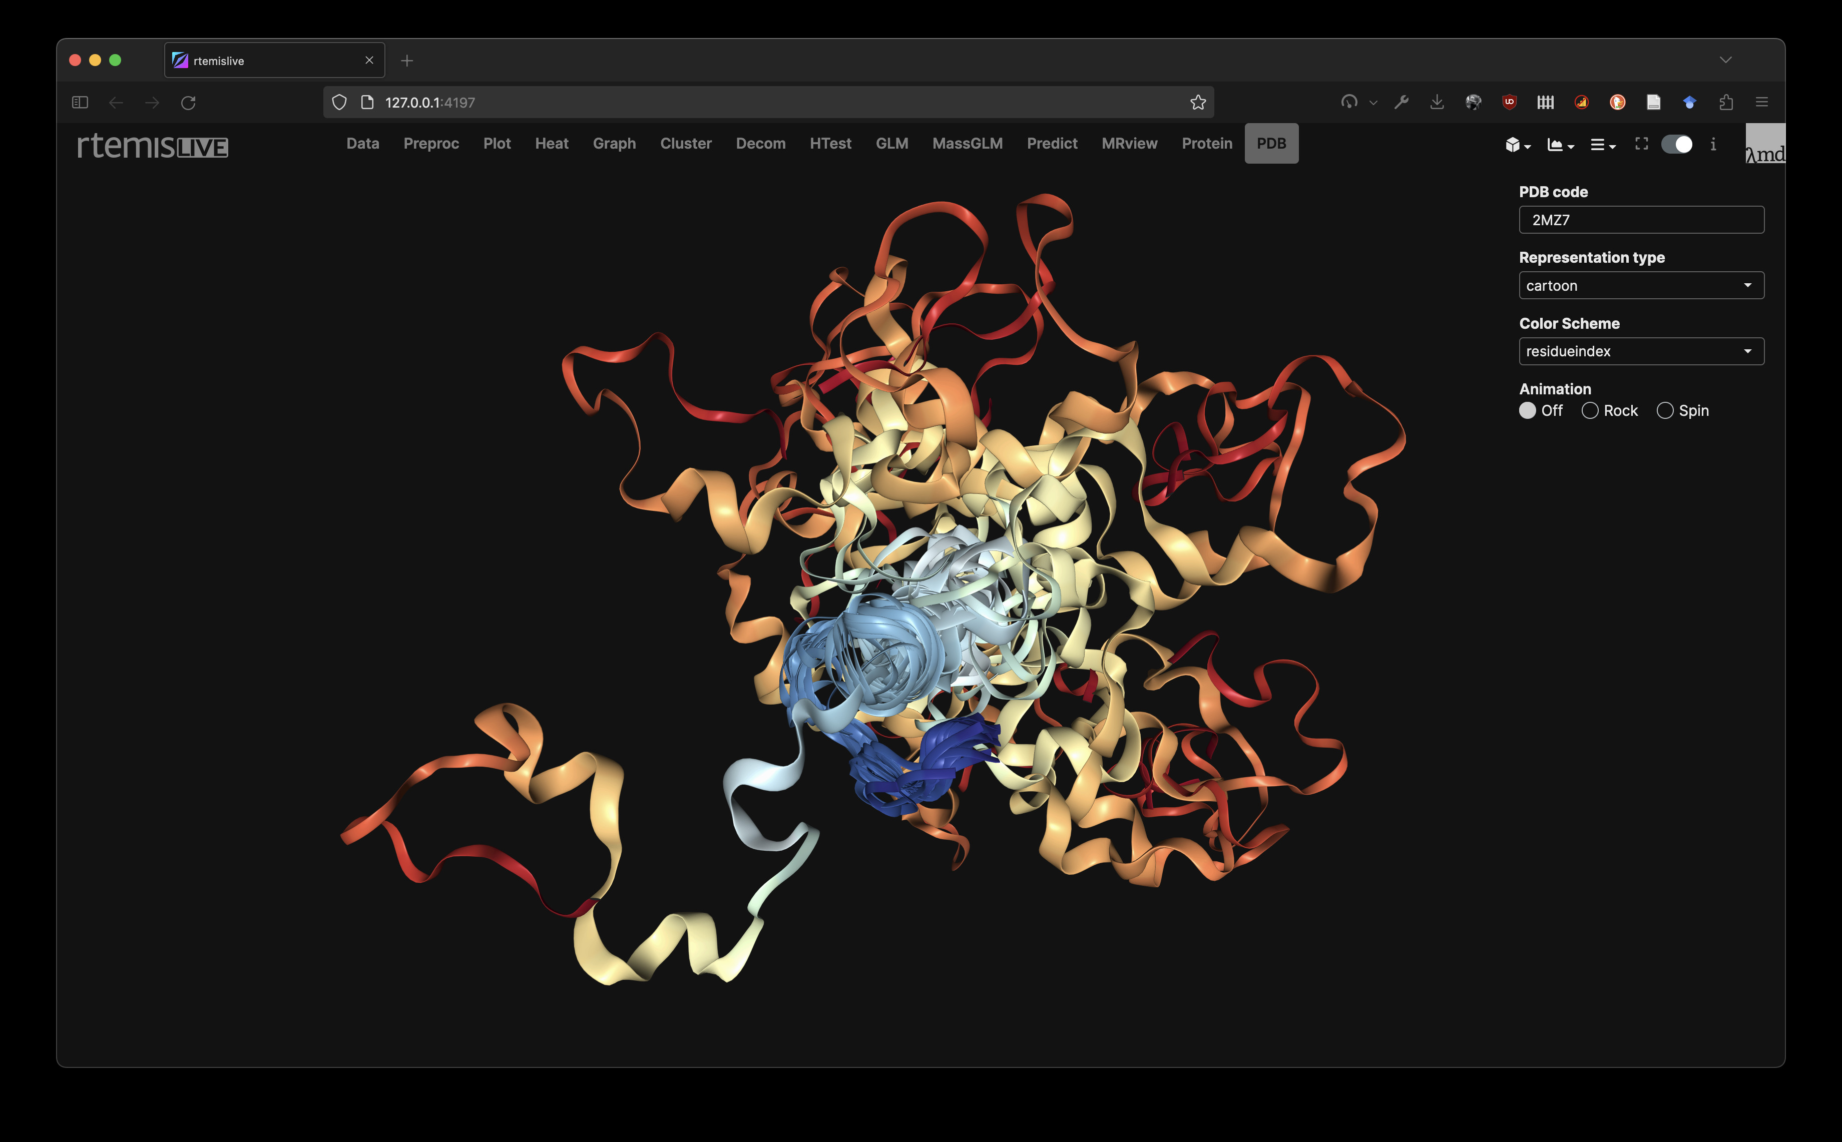The image size is (1842, 1142).
Task: Select the Rock animation option
Action: pyautogui.click(x=1590, y=410)
